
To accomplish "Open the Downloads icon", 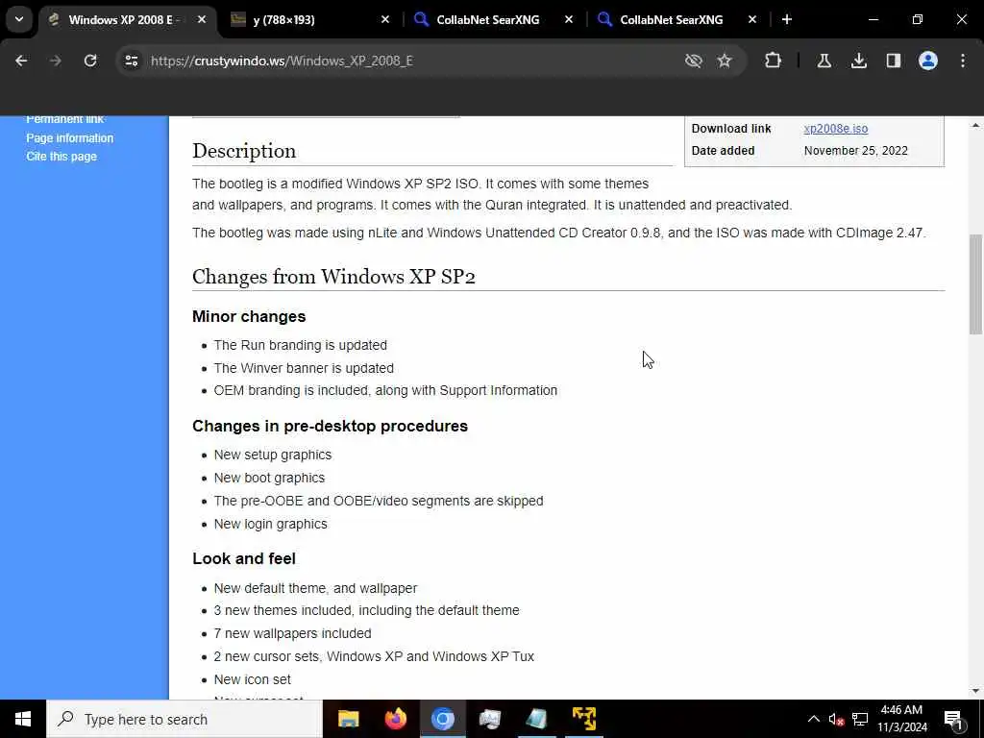I will point(858,61).
